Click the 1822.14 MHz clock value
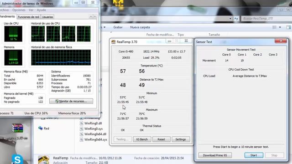 [151, 51]
